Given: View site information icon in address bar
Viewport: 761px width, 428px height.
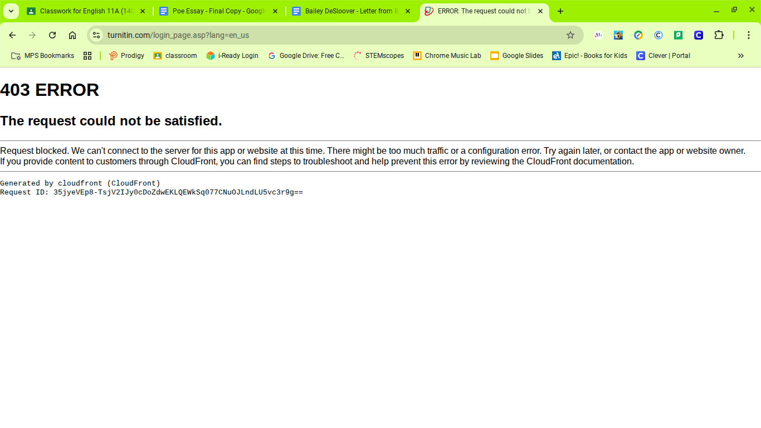Looking at the screenshot, I should coord(96,35).
